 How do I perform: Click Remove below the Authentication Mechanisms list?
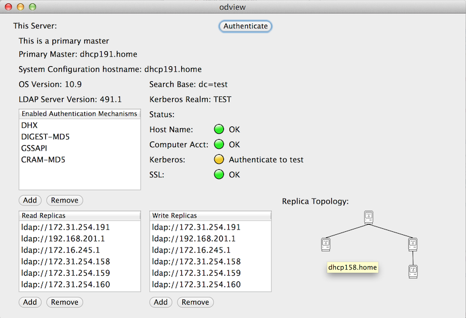(64, 200)
